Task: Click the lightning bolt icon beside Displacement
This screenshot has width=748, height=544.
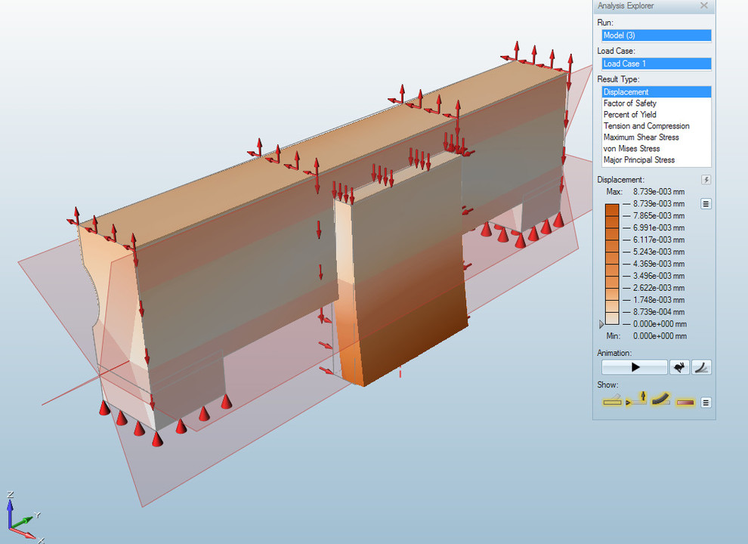Action: coord(706,180)
